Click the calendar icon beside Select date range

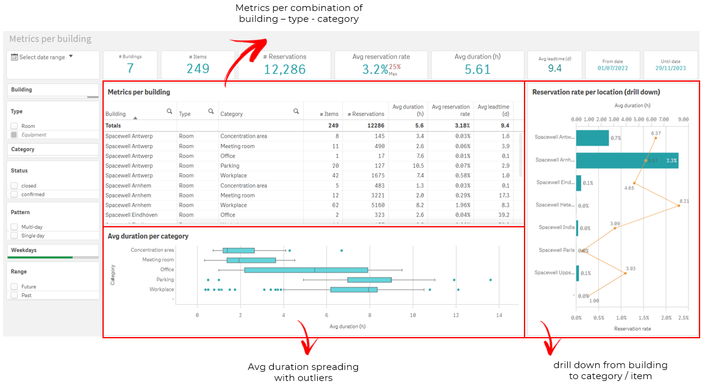point(14,57)
